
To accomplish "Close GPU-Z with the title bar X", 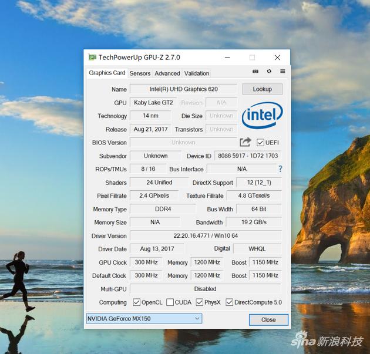I will [x=277, y=58].
